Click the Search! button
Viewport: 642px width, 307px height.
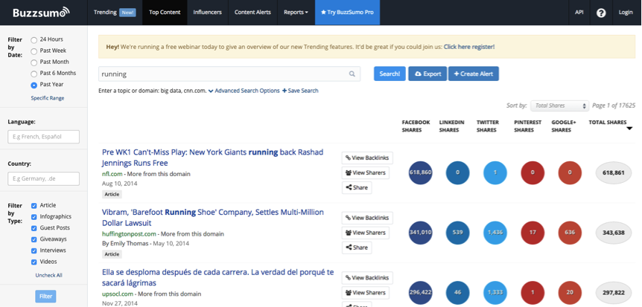tap(390, 74)
